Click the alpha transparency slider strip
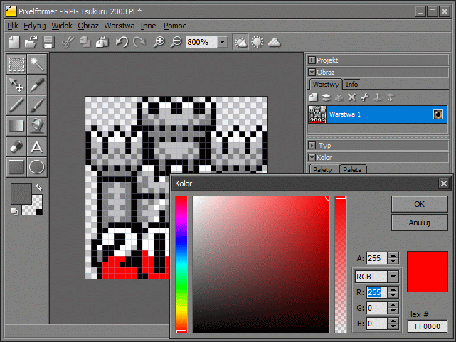Screen dimensions: 456x342 341,264
